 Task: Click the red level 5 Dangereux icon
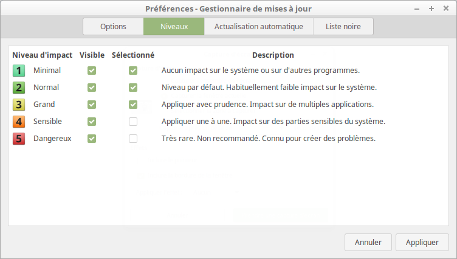tap(19, 139)
